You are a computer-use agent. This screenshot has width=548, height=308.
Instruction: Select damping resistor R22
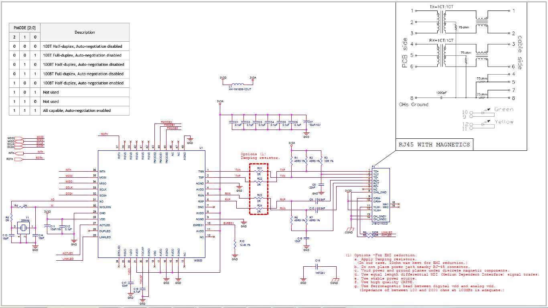259,181
